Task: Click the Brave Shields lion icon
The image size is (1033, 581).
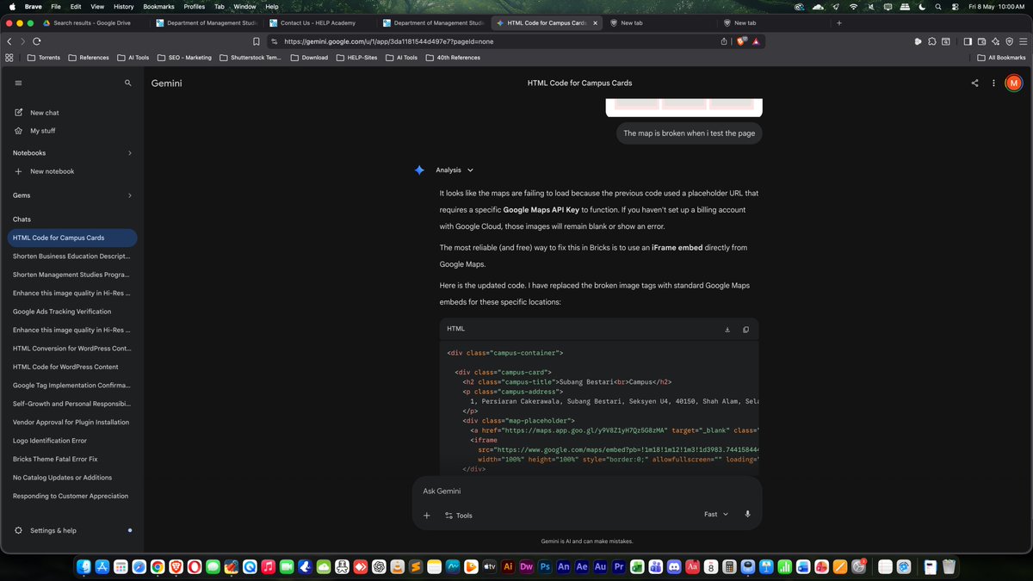Action: pyautogui.click(x=743, y=40)
